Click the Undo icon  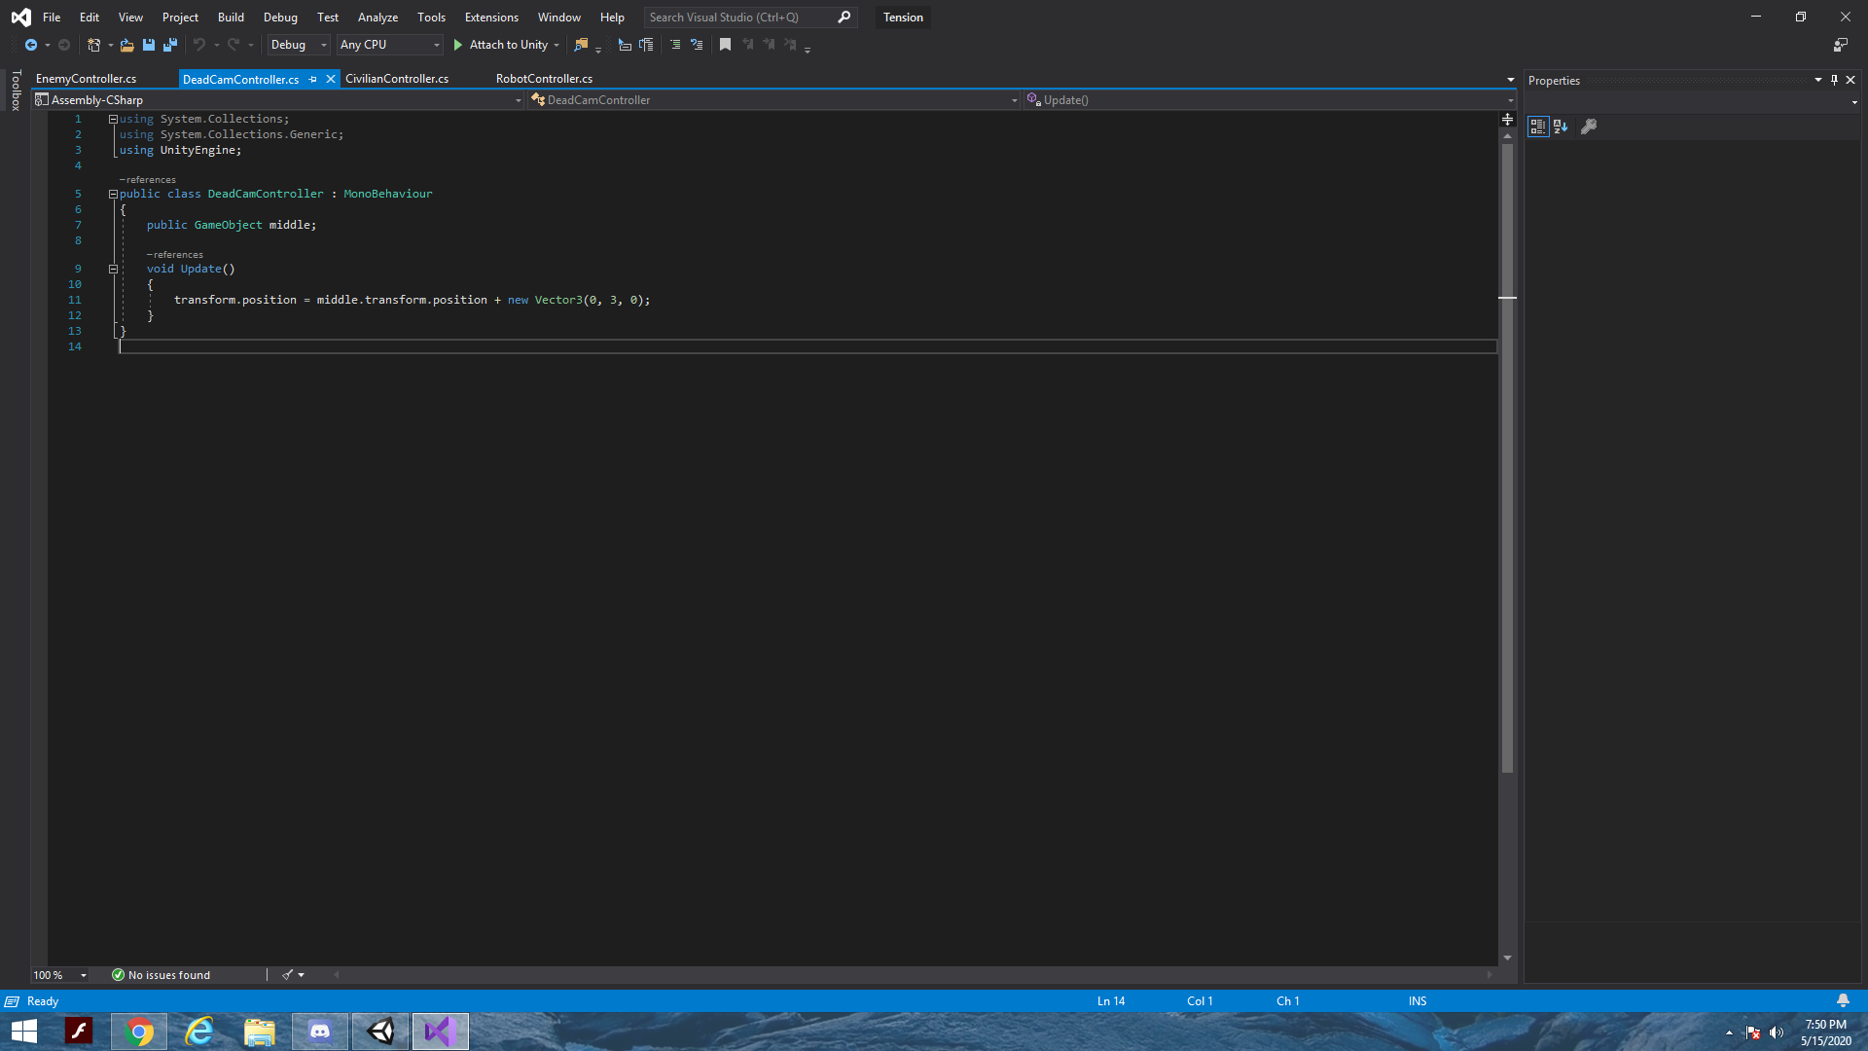point(199,45)
